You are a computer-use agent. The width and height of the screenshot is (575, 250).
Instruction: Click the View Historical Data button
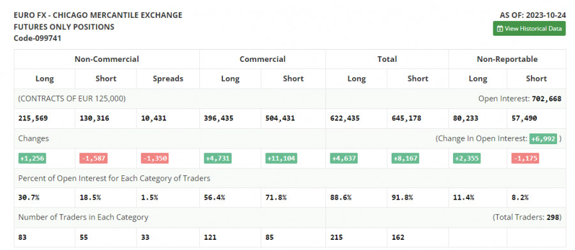(x=529, y=29)
